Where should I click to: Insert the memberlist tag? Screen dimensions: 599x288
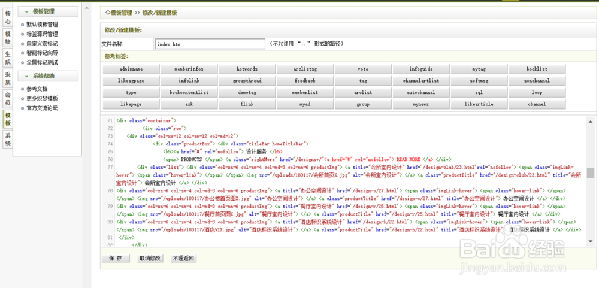(305, 92)
